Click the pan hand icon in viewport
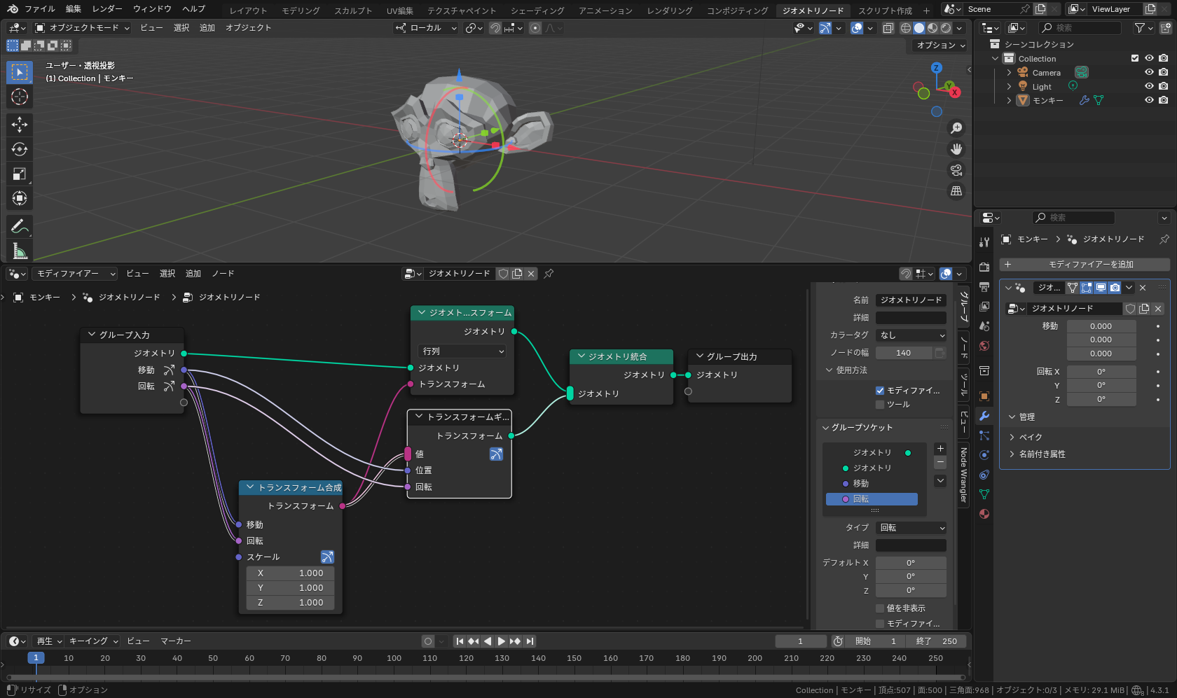Screen dimensions: 1177x698 pos(956,149)
